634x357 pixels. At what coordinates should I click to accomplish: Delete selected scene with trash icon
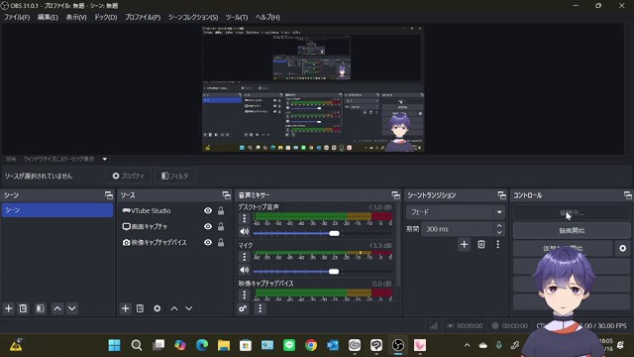coord(23,308)
